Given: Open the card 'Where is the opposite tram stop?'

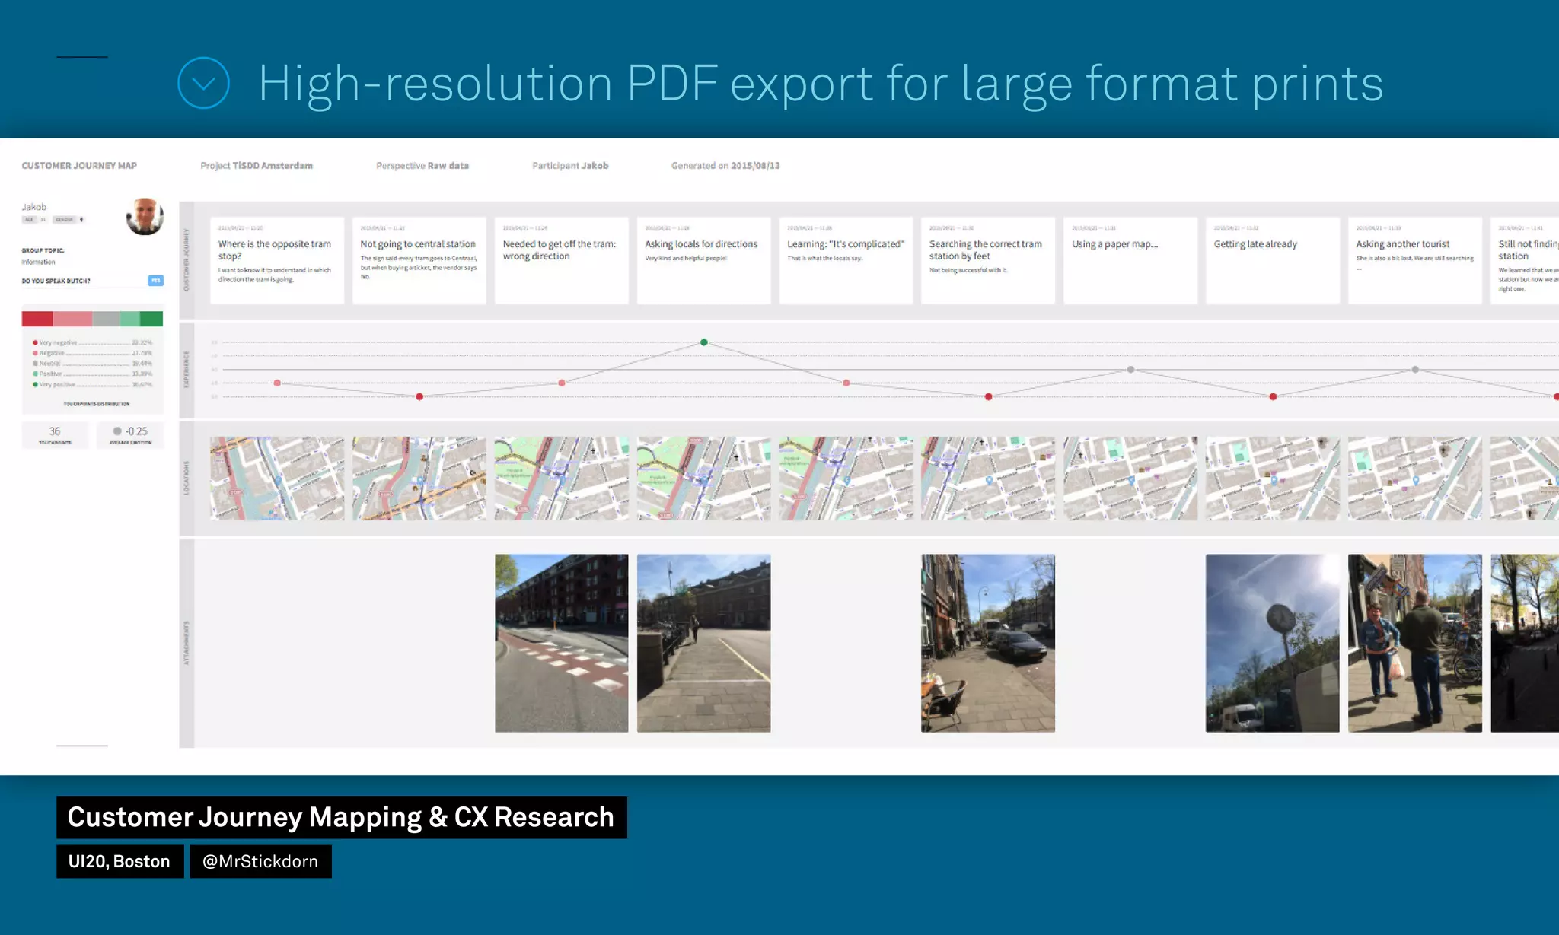Looking at the screenshot, I should pyautogui.click(x=277, y=260).
